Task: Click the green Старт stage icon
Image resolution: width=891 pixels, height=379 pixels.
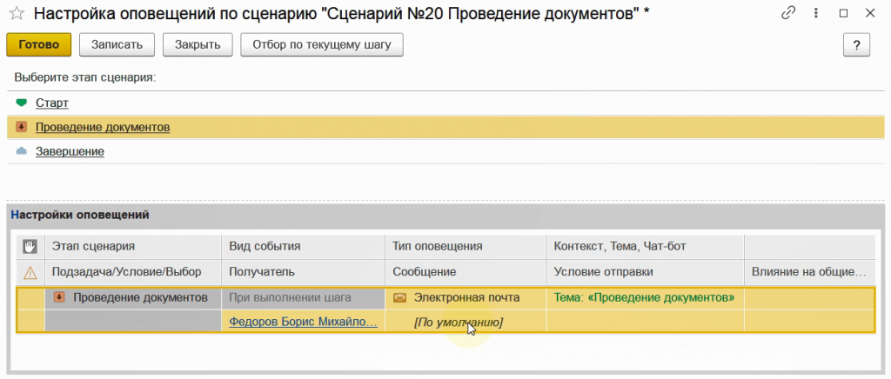Action: coord(22,103)
